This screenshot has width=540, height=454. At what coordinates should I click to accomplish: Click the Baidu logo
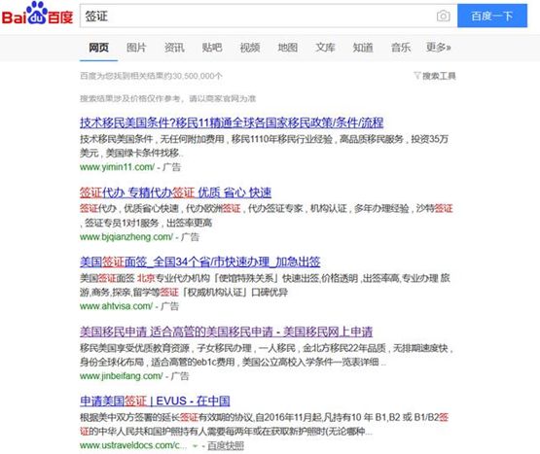(38, 14)
